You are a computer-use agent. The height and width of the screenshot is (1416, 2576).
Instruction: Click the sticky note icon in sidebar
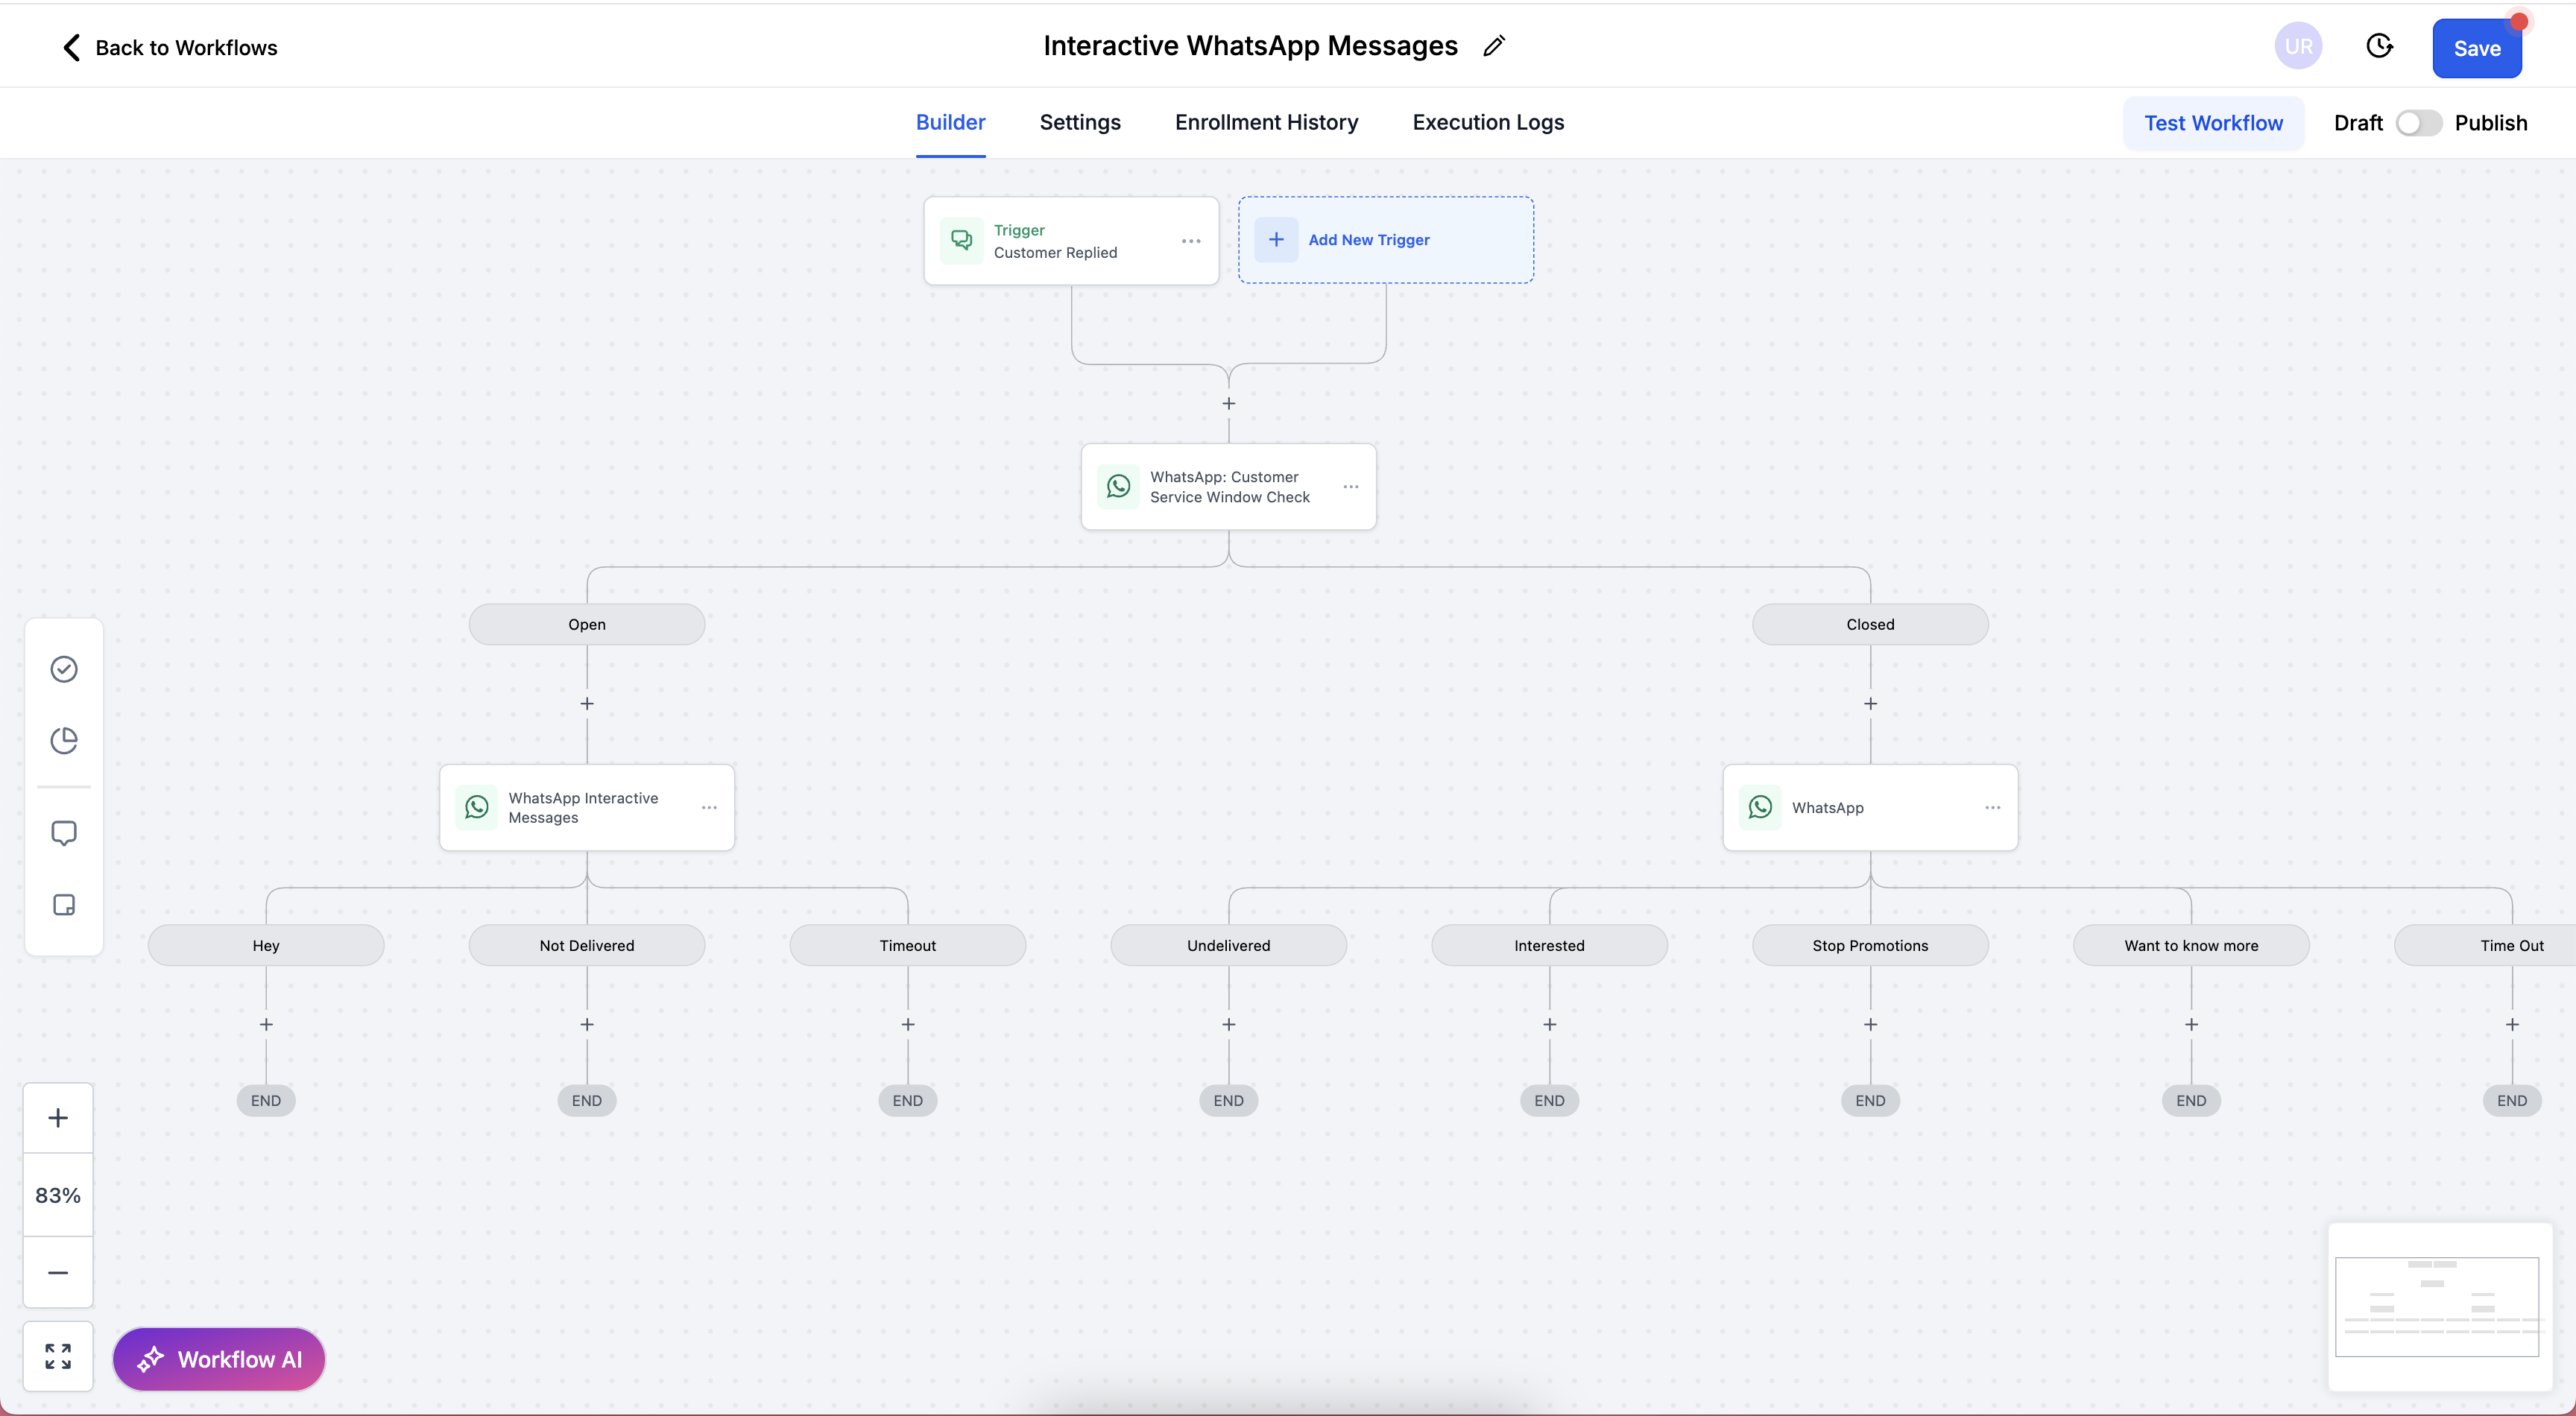[64, 905]
